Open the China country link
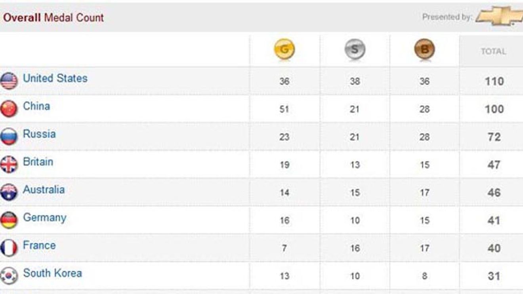The height and width of the screenshot is (294, 523). 36,106
